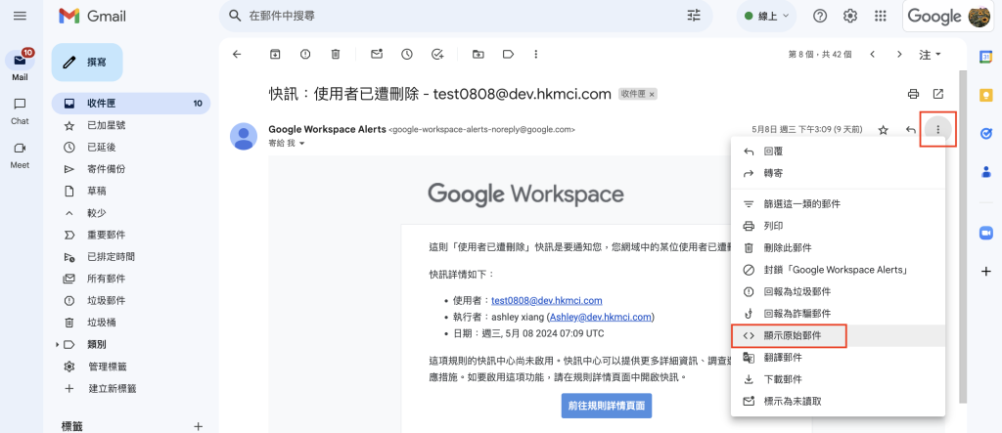The width and height of the screenshot is (1002, 433).
Task: Star this message
Action: [884, 130]
